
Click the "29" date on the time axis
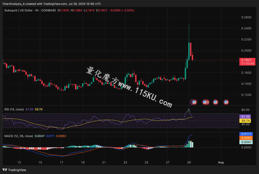coord(189,162)
